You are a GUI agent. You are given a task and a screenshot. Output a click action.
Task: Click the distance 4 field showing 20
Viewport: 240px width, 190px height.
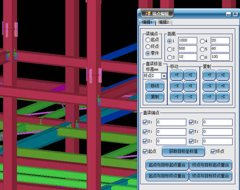(220, 41)
